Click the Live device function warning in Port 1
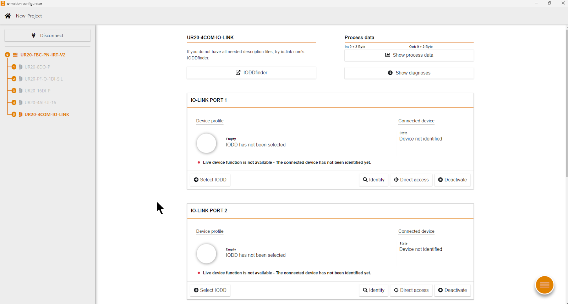Viewport: 568px width, 304px height. (287, 162)
